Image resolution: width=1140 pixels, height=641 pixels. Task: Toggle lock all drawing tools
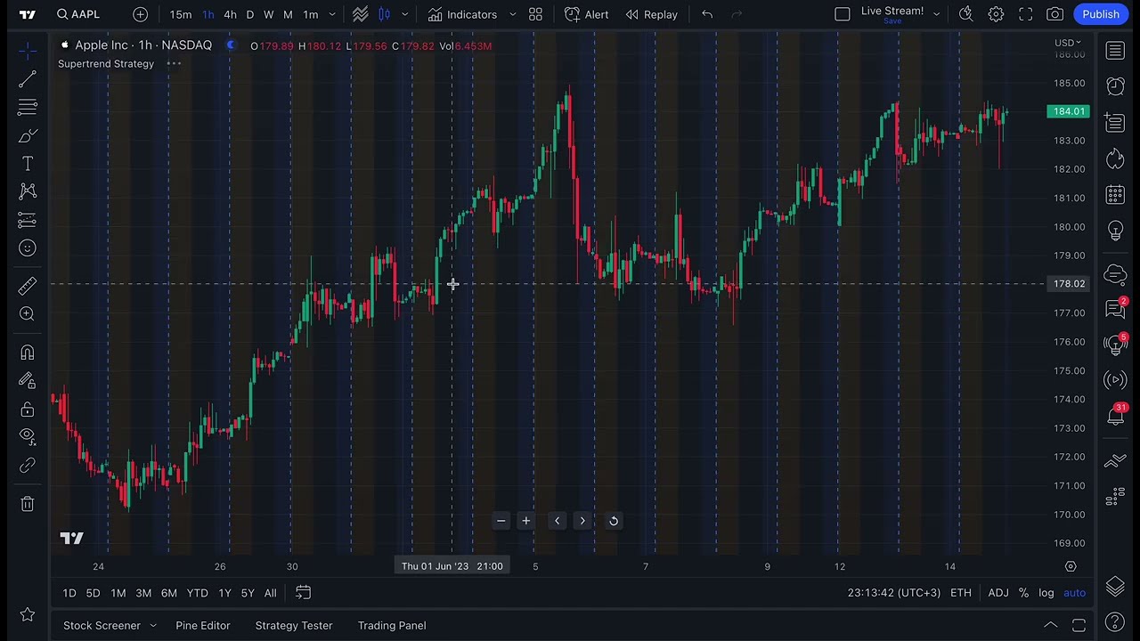[28, 410]
